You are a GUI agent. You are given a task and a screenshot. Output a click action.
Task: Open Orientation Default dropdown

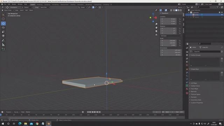click(27, 7)
